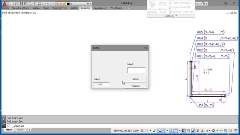The width and height of the screenshot is (240, 135).
Task: Expand the Aplikacje panel dropdown
Action: coord(171,16)
